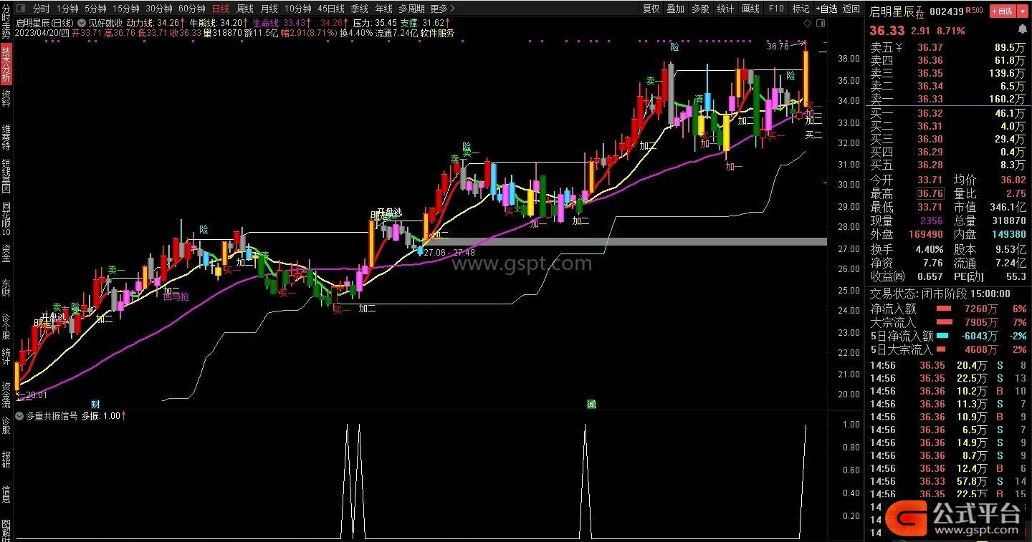Image resolution: width=1032 pixels, height=542 pixels.
Task: Open the 多重共振信号 indicator circle dropdown
Action: click(19, 415)
